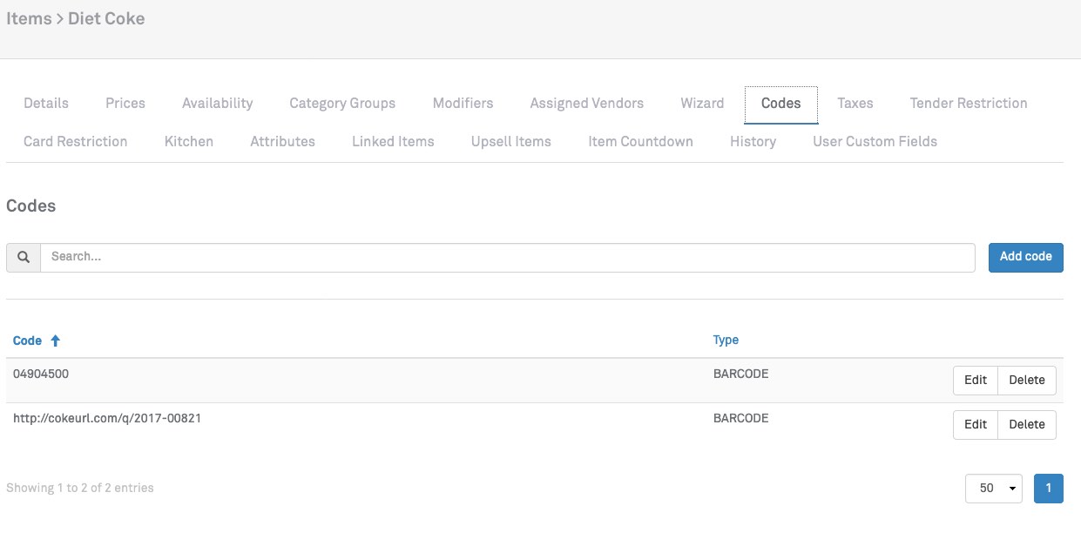Open the Modifiers tab
The image size is (1081, 553).
(x=463, y=104)
